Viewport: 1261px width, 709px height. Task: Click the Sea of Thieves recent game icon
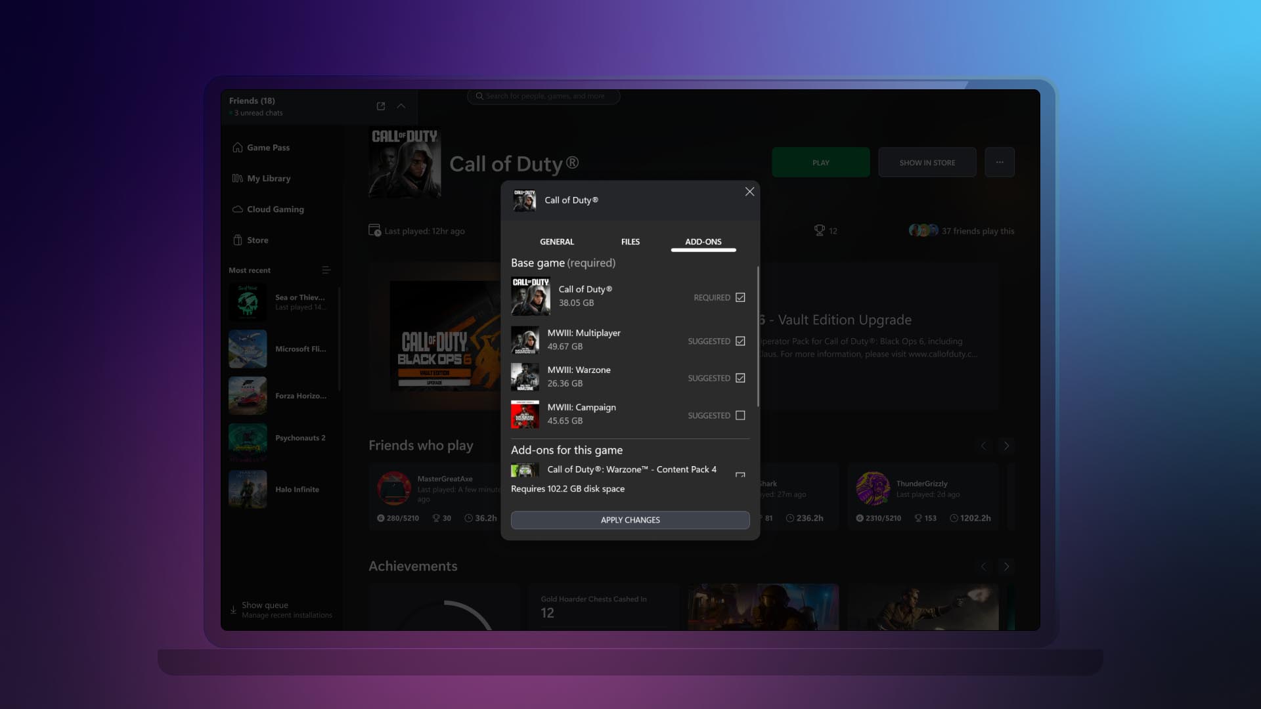coord(247,301)
